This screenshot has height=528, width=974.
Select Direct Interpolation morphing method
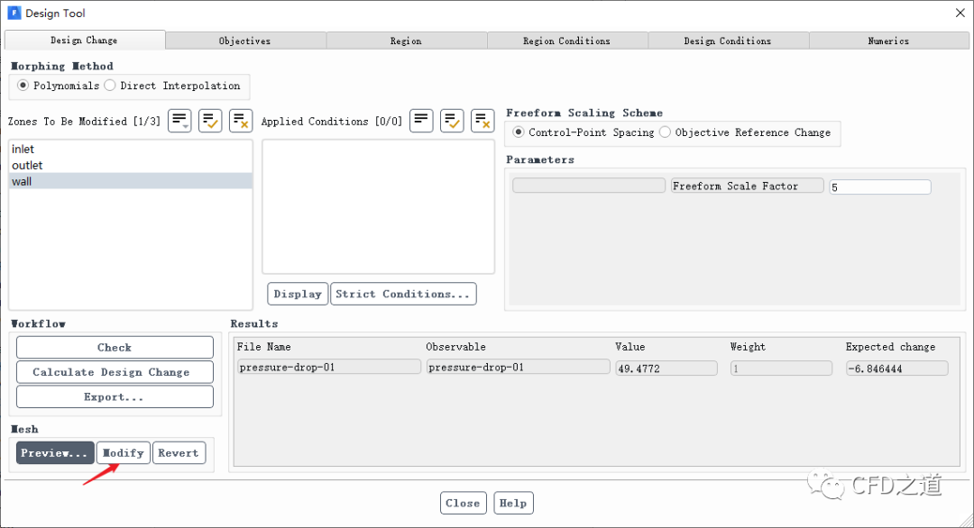pyautogui.click(x=110, y=86)
